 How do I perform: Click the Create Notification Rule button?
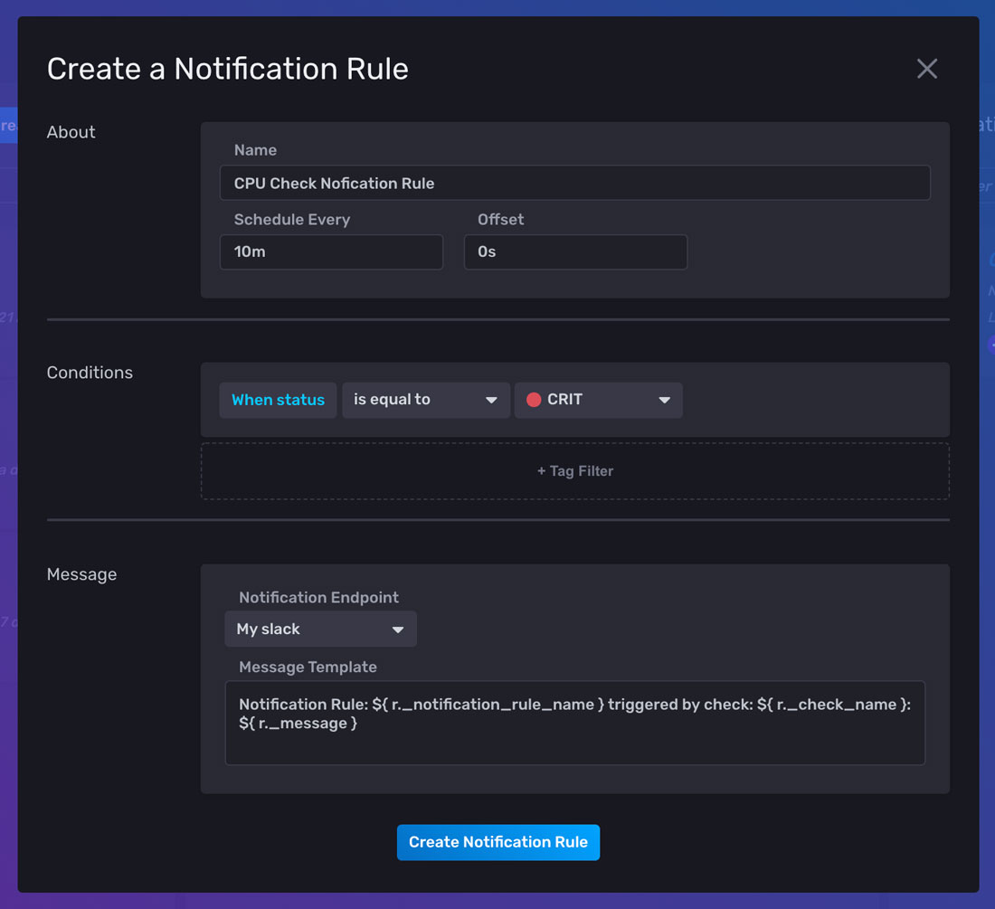pyautogui.click(x=497, y=842)
